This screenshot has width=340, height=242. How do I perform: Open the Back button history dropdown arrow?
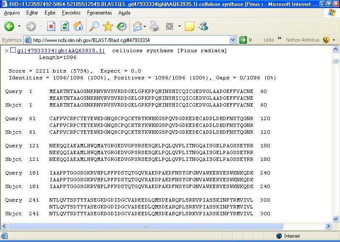19,26
